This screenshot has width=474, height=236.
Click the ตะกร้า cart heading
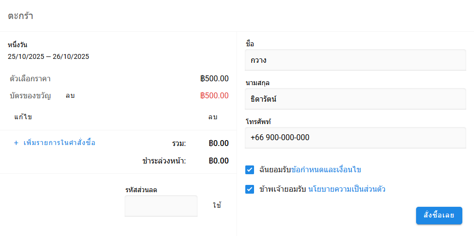tap(20, 16)
